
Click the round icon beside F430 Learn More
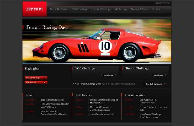click(115, 75)
